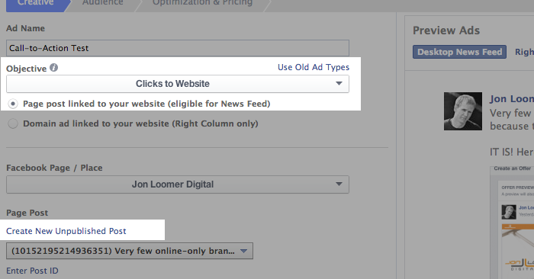Select the Desktop News Feed preview tab
The height and width of the screenshot is (279, 534).
point(459,52)
